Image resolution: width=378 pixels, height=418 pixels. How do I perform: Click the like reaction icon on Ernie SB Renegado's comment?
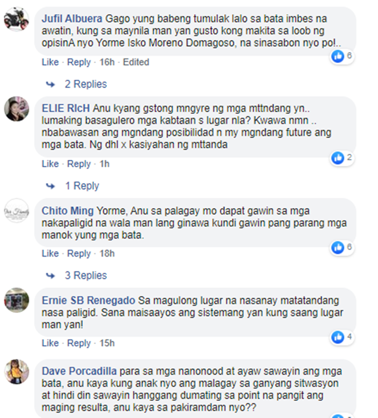click(x=338, y=337)
